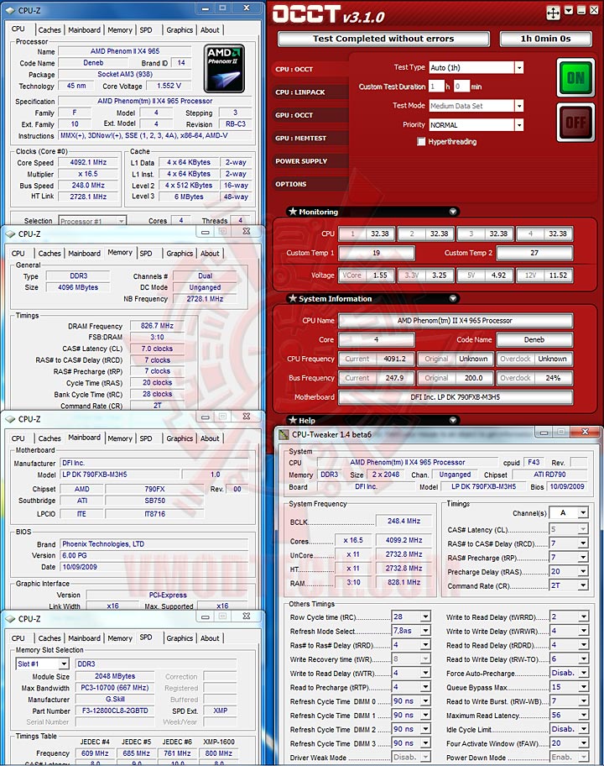Click the OCCT dropdown arrow icon in title bar

click(569, 10)
